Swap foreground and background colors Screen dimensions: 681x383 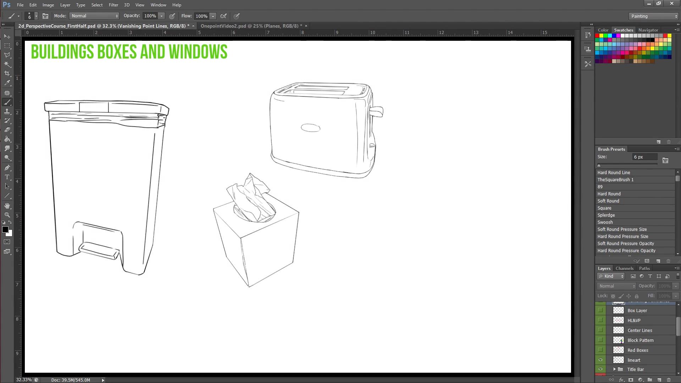(10, 222)
